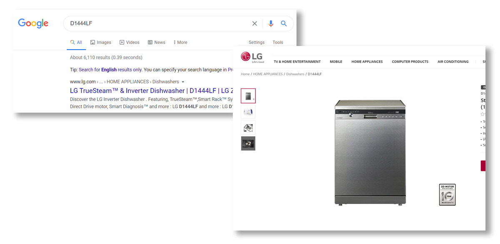Click the DD Motor 10 year warranty badge
Image resolution: width=500 pixels, height=244 pixels.
(x=447, y=194)
